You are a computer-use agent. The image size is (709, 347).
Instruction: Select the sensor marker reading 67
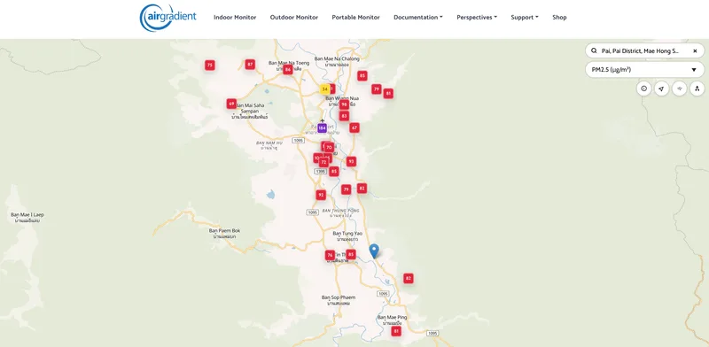coord(354,127)
